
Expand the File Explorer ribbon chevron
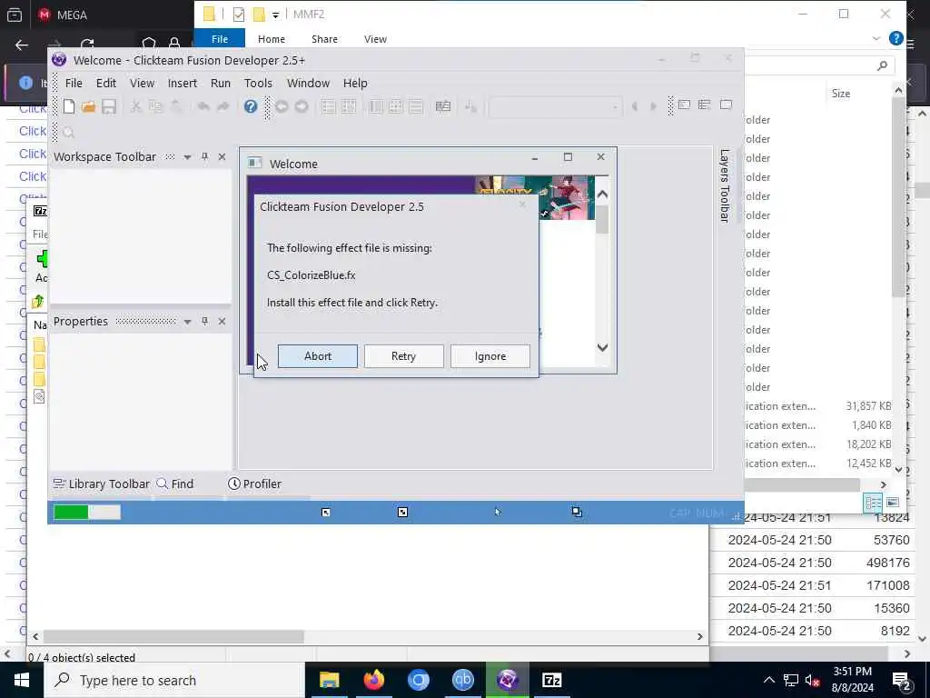click(876, 38)
